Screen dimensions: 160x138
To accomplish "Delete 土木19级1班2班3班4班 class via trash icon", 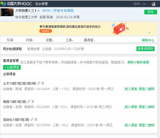I will click(x=43, y=83).
